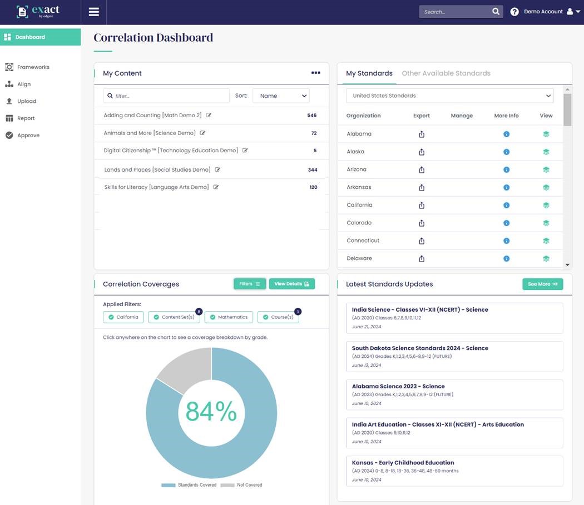Click the search magnifier icon
584x505 pixels.
(496, 12)
